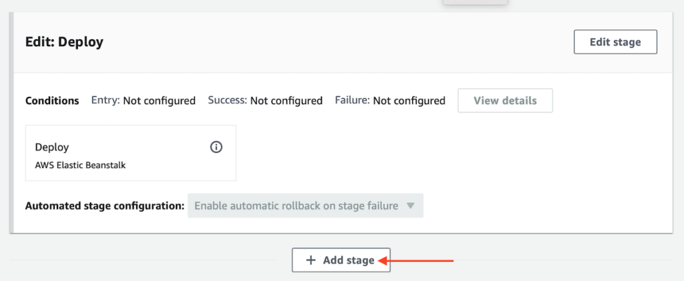Select the Edit: Deploy stage heading
The width and height of the screenshot is (684, 281).
pyautogui.click(x=65, y=42)
